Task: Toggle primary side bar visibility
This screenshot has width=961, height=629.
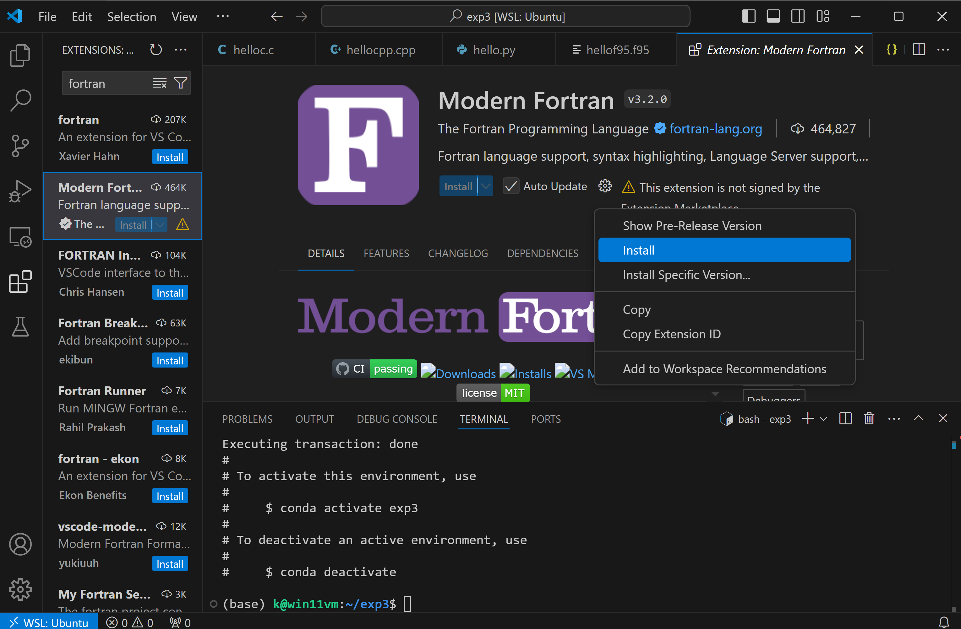Action: pyautogui.click(x=749, y=17)
